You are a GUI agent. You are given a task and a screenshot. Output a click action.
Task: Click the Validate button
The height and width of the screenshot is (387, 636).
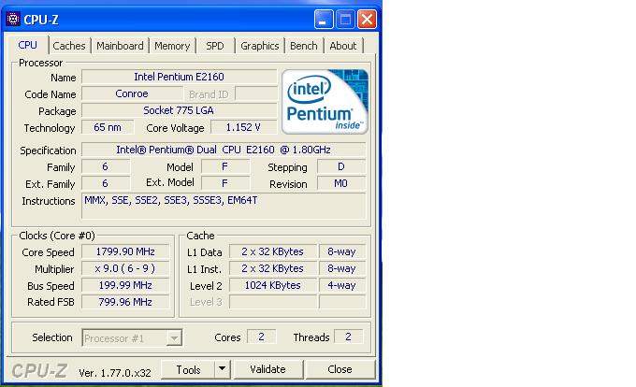coord(268,369)
